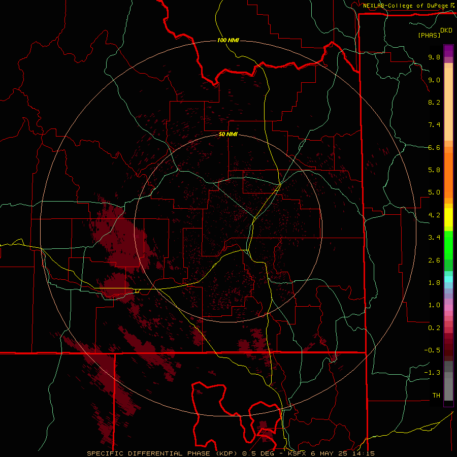Pick the cyan color band near 1.8
The image size is (457, 457).
pyautogui.click(x=448, y=279)
